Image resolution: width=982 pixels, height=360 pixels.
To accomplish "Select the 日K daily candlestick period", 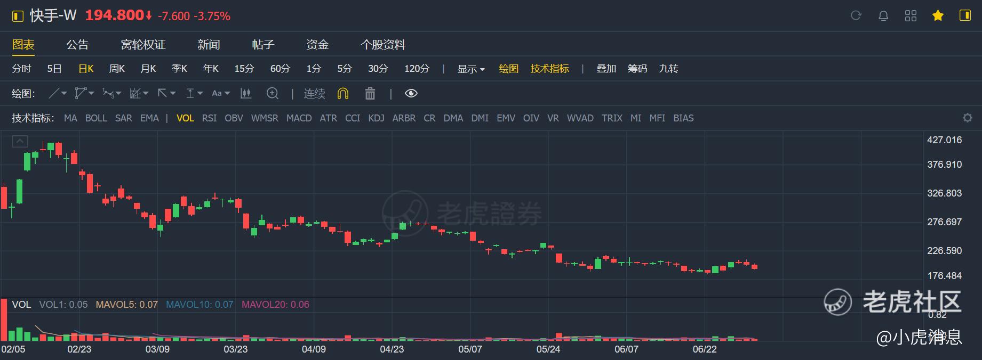I will coord(86,69).
